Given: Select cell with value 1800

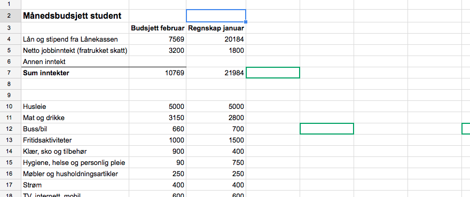Looking at the screenshot, I should 216,50.
